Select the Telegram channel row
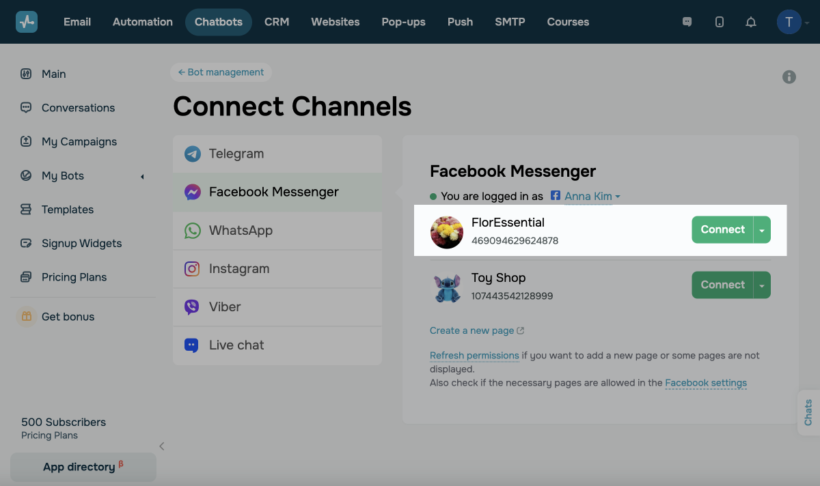Viewport: 820px width, 486px height. (x=277, y=154)
